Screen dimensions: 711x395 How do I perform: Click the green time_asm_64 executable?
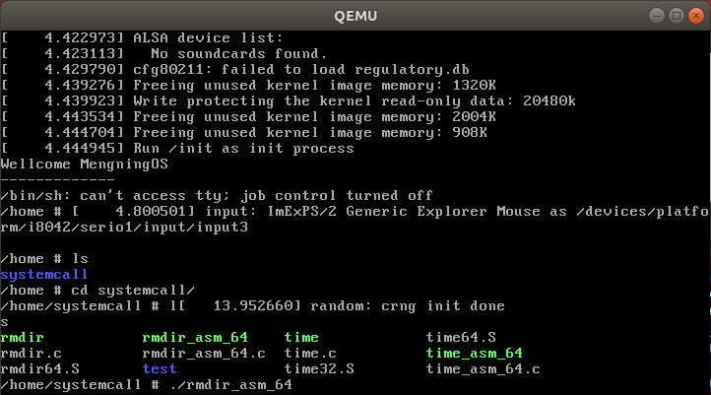click(x=475, y=354)
